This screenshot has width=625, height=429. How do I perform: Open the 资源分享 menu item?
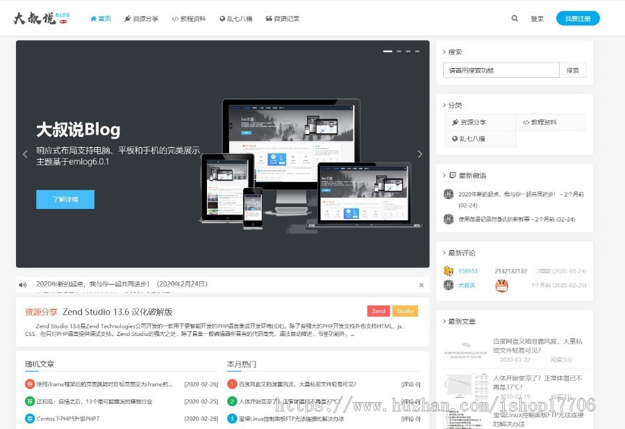tap(142, 18)
